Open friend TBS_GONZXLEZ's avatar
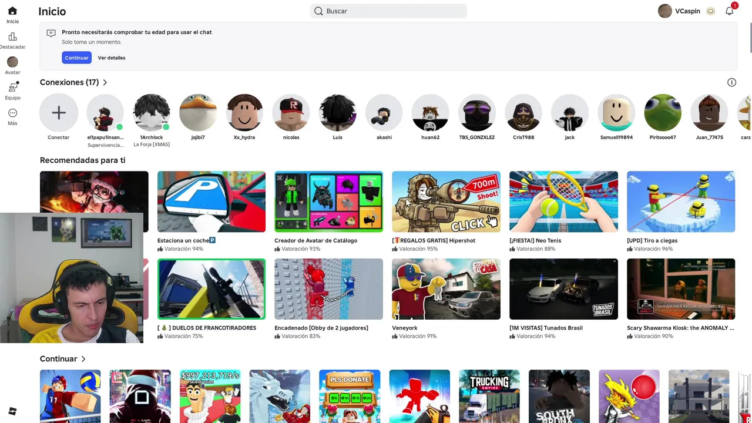Image resolution: width=752 pixels, height=423 pixels. click(x=477, y=113)
